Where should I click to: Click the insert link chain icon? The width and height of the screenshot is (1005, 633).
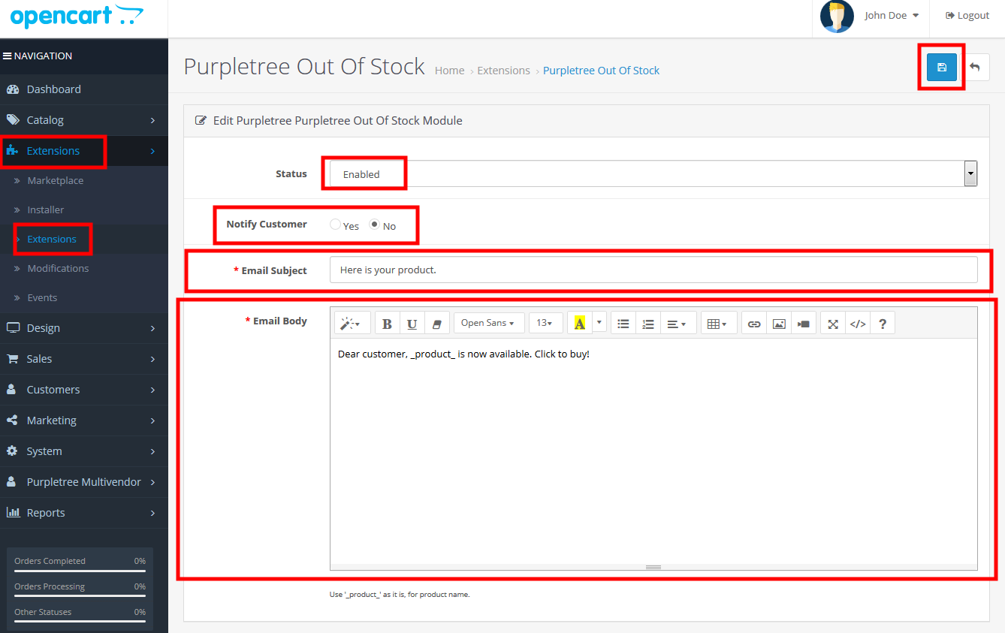coord(755,324)
